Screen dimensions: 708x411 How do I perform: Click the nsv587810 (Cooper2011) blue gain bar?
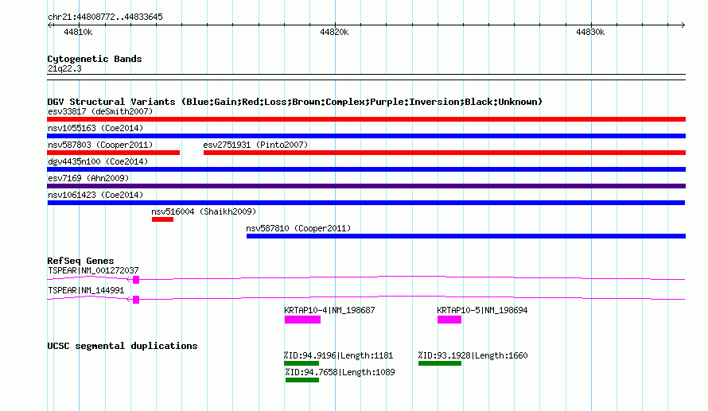(x=466, y=236)
